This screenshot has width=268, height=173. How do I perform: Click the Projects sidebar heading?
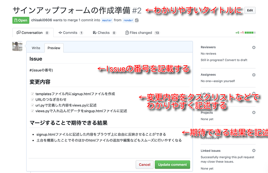point(207,113)
